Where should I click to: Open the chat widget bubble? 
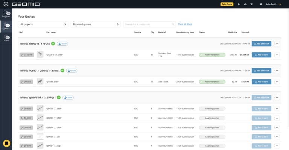pos(6,143)
